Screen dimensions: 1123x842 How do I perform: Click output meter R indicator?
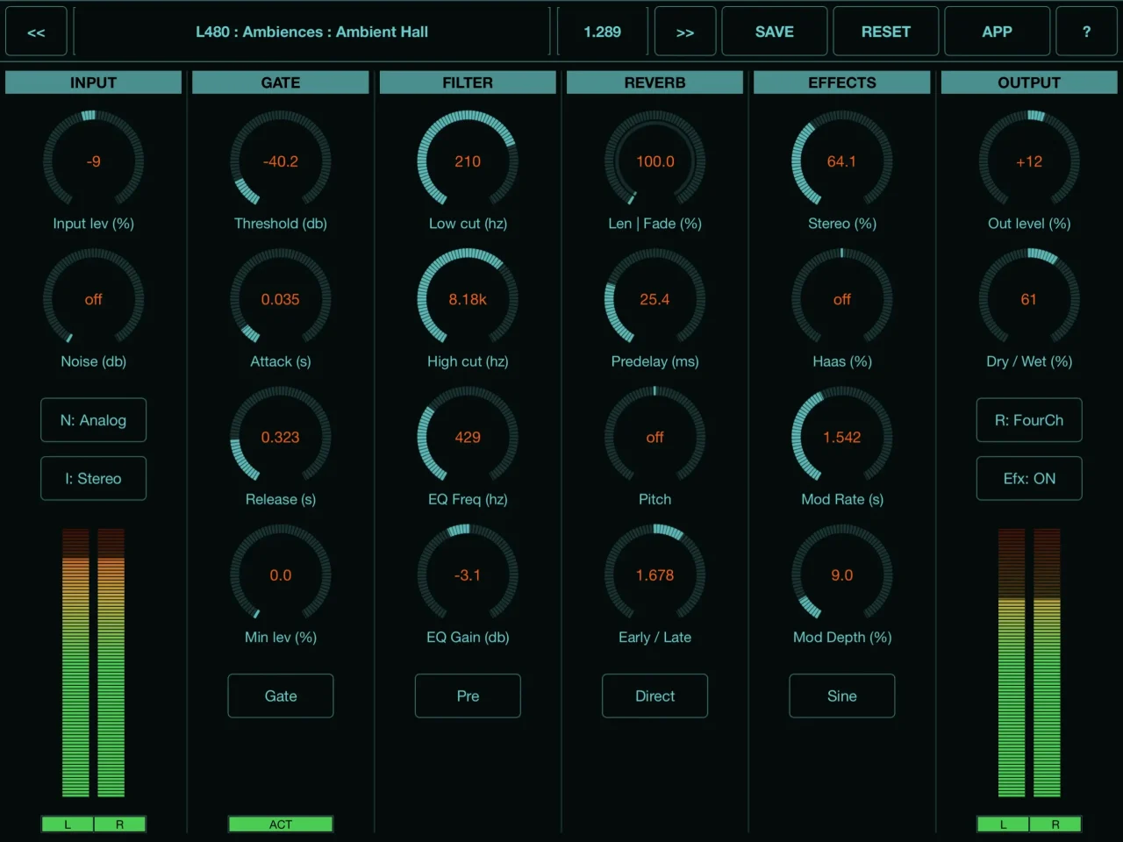coord(1055,824)
